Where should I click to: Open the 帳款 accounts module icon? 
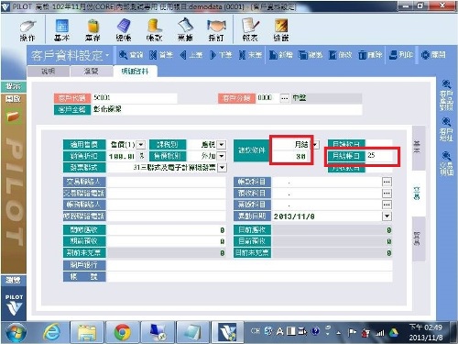(x=154, y=30)
